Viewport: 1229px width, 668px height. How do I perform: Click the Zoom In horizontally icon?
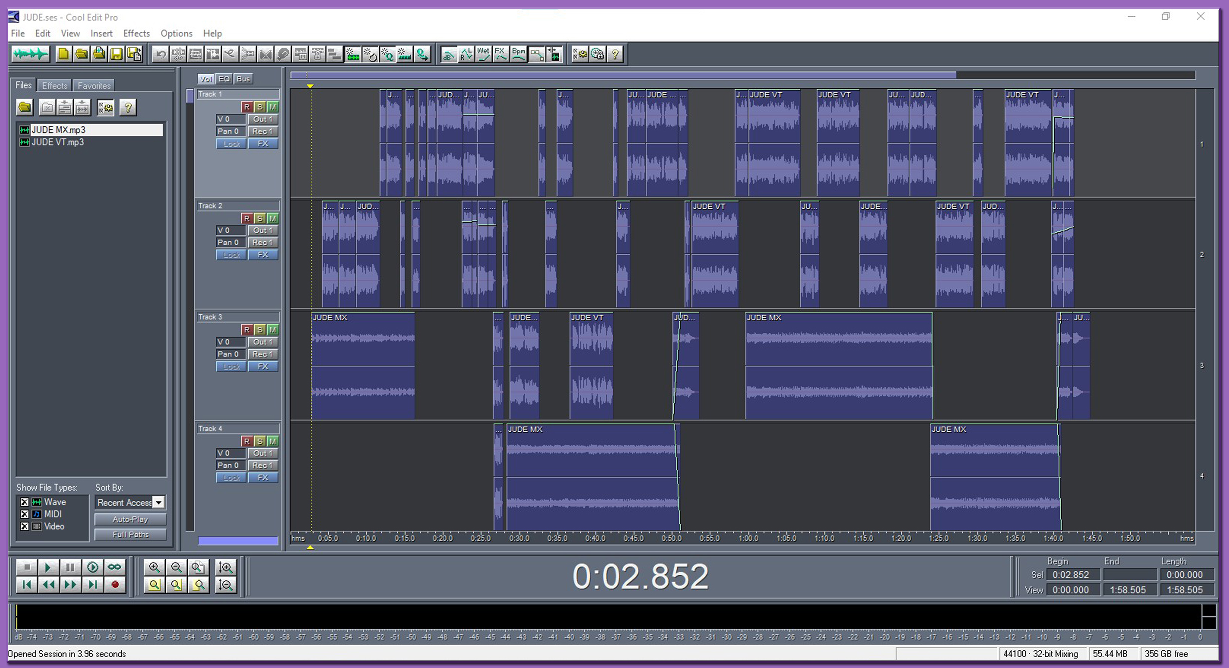click(154, 567)
